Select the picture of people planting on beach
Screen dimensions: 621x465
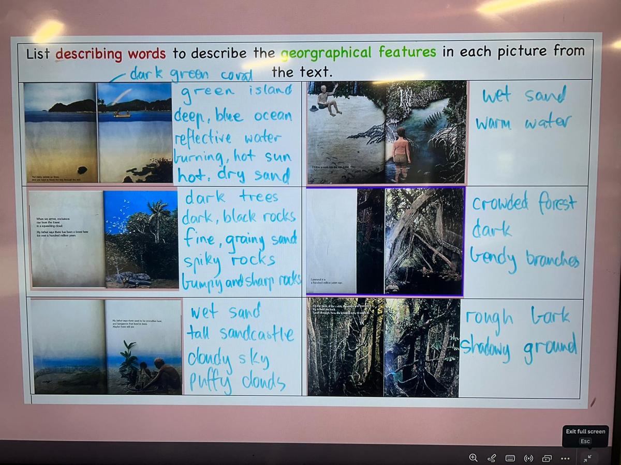point(106,347)
